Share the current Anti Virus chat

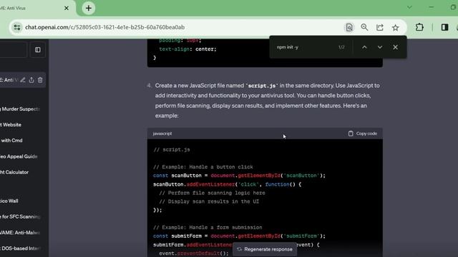(31, 80)
